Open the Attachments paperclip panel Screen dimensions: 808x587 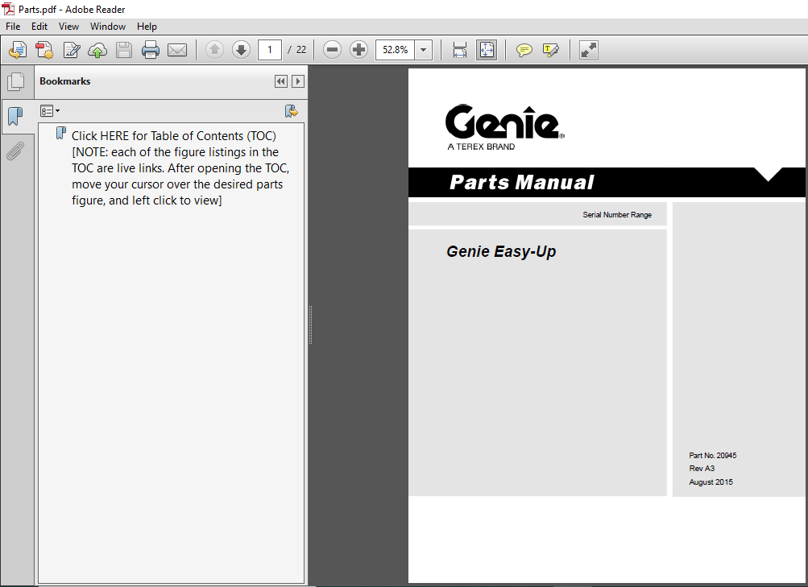16,151
